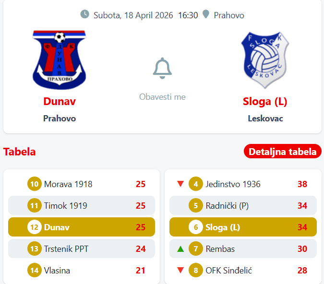
Task: Click the location pin icon near Prahovo
Action: [206, 14]
